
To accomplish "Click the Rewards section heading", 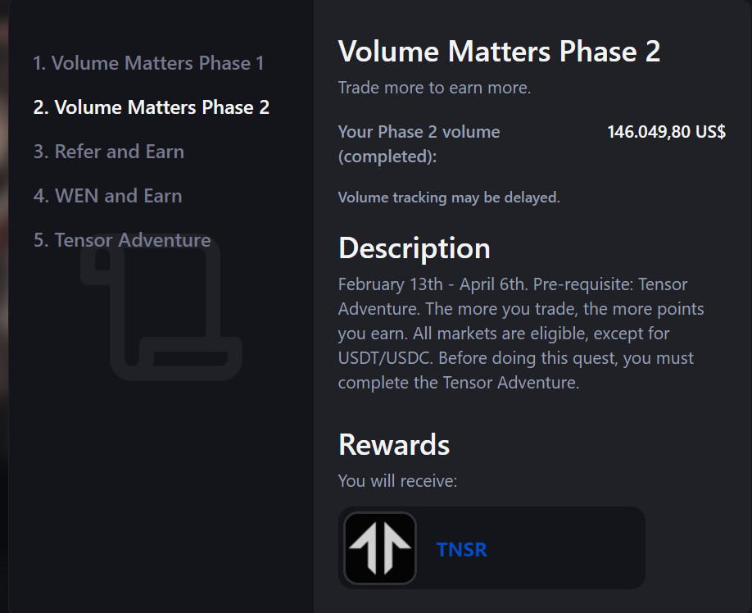I will point(394,444).
